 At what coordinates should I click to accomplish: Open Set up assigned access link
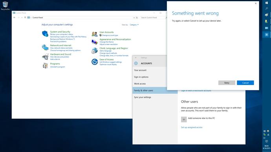pos(192,127)
